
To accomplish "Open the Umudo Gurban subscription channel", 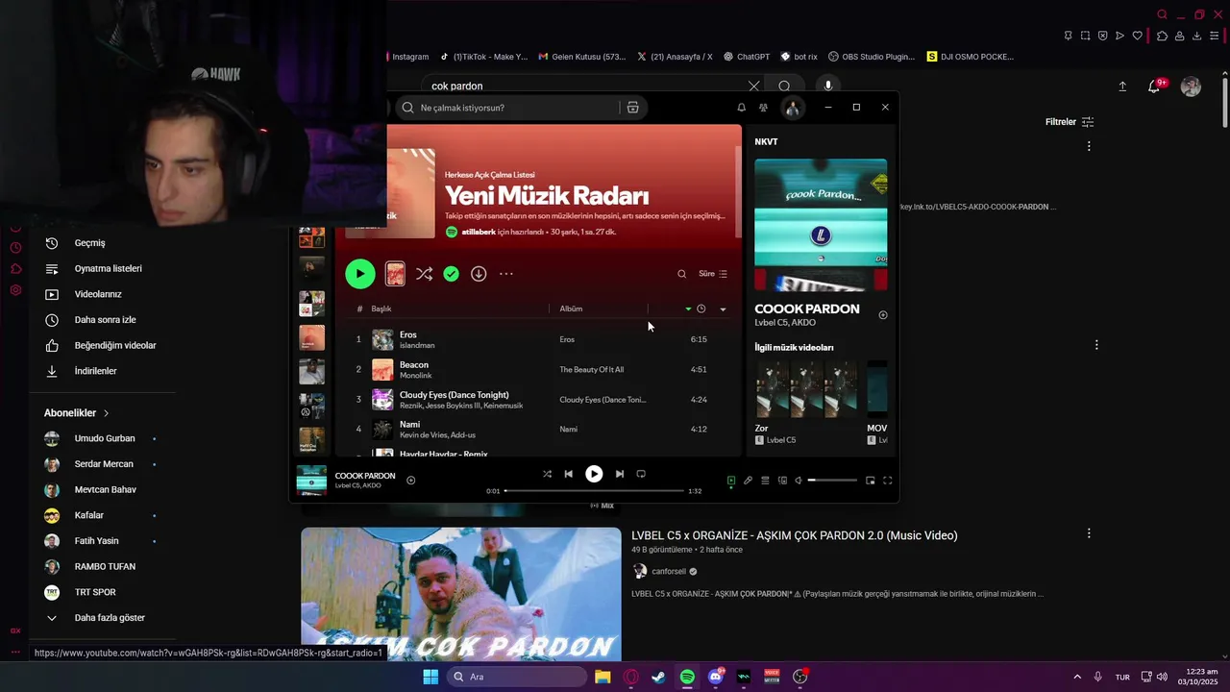I will [x=105, y=438].
